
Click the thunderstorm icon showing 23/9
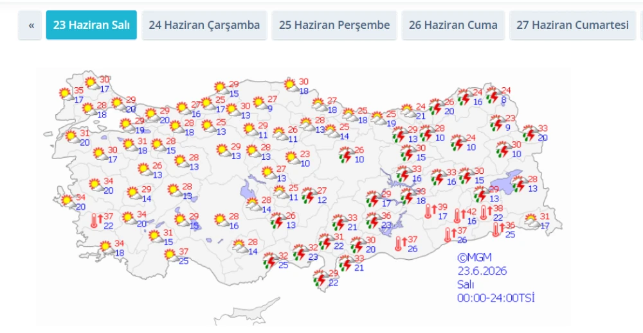click(498, 123)
